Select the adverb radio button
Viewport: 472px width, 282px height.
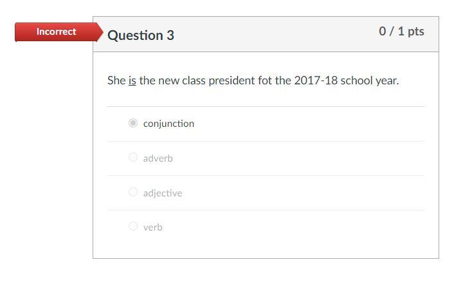tap(133, 157)
